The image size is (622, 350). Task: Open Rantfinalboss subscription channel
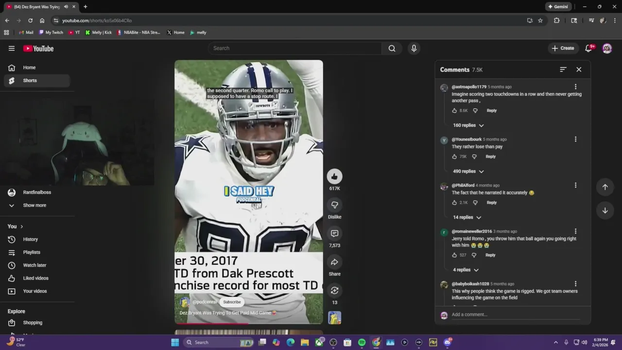(x=37, y=192)
